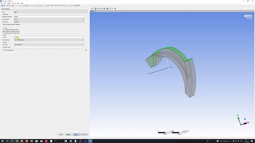The height and width of the screenshot is (143, 255).
Task: Open the Insert menu
Action: 14,3
